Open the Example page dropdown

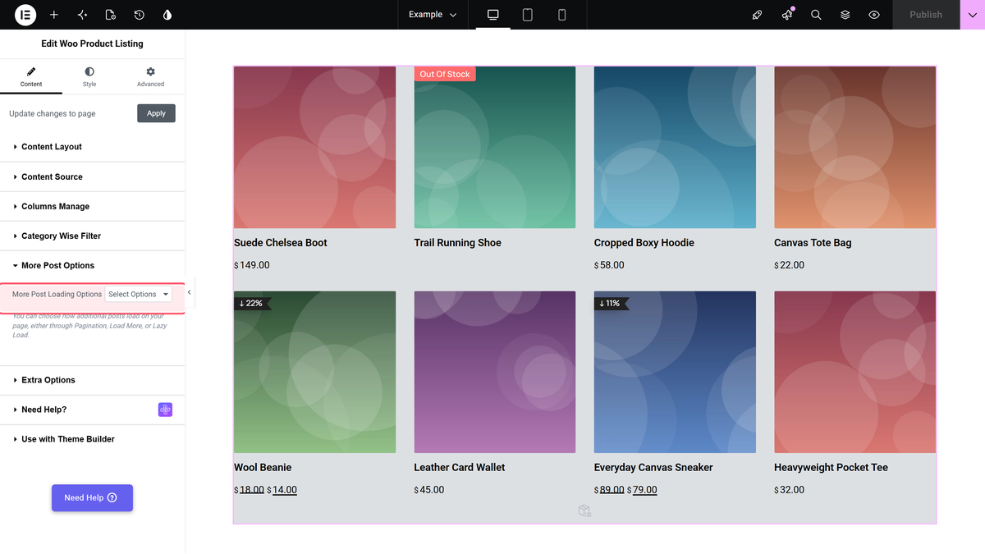tap(433, 15)
